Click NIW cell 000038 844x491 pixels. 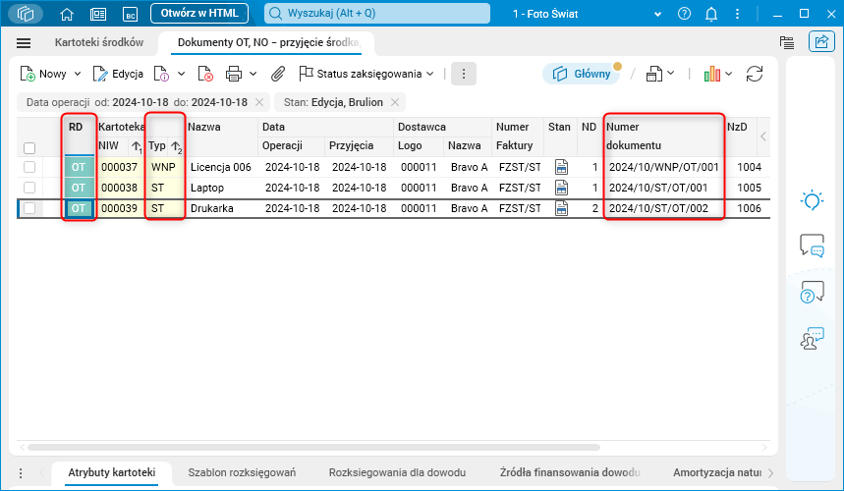[120, 188]
